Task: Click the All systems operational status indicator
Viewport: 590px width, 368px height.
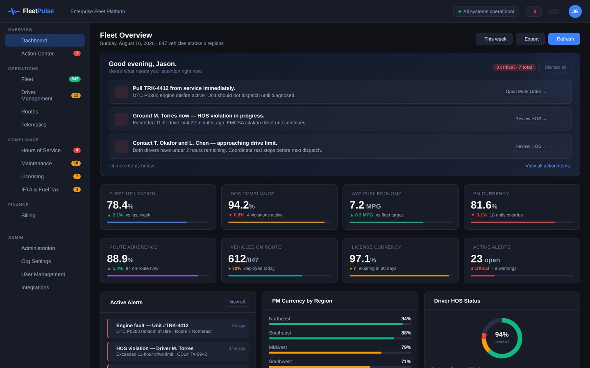Action: coord(486,11)
